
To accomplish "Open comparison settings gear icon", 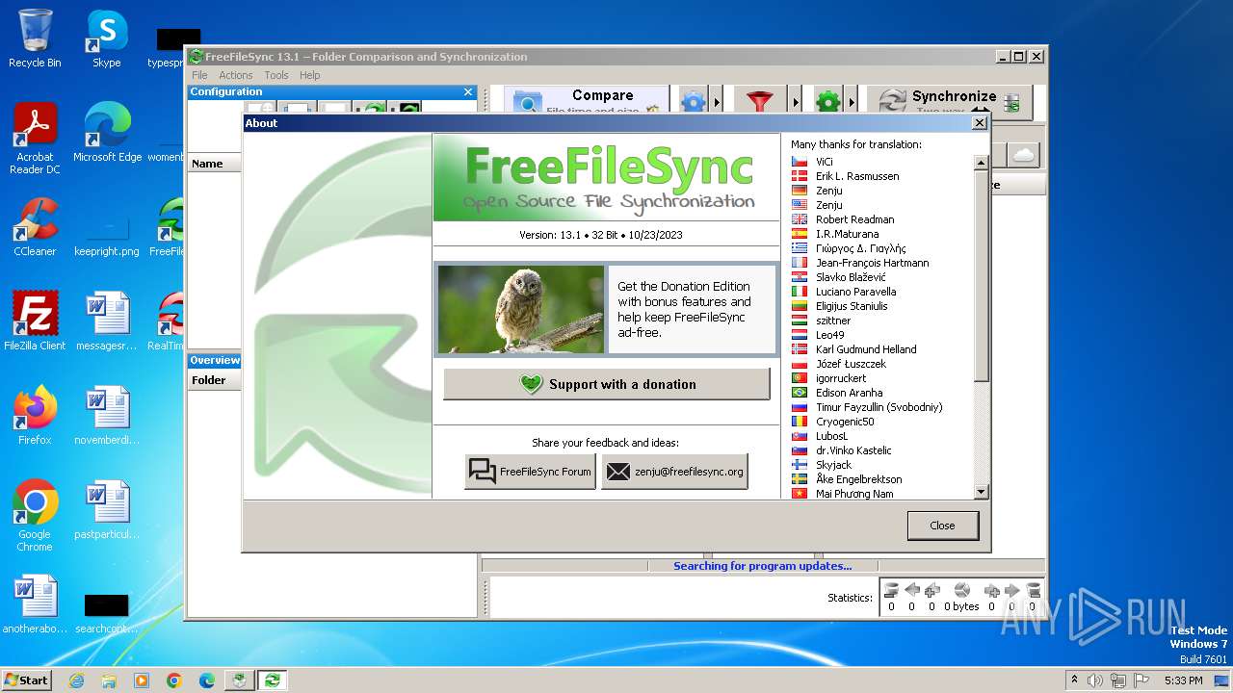I will (x=693, y=100).
